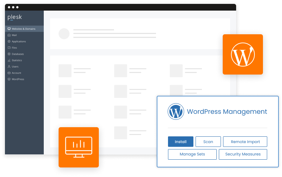Open the Statistics page
Viewport: 282px width, 177px height.
click(x=24, y=60)
